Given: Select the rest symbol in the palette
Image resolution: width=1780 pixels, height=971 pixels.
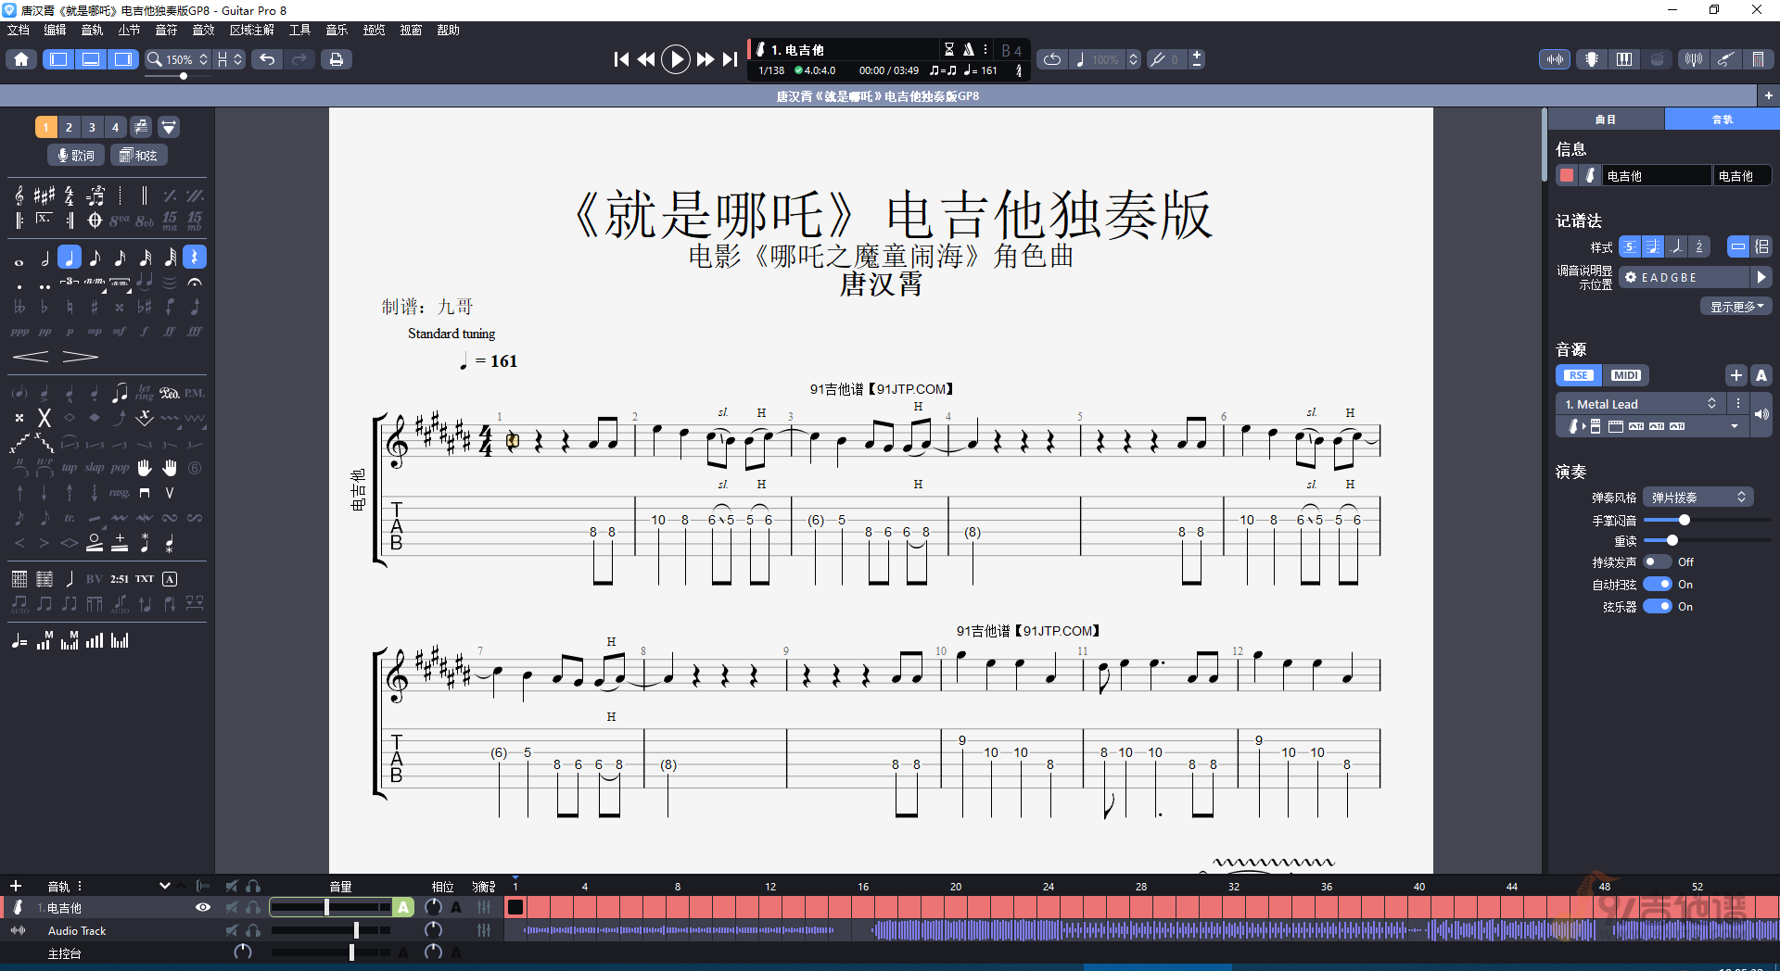Looking at the screenshot, I should (x=195, y=258).
